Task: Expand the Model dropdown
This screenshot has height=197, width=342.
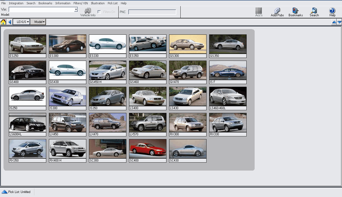Action: point(38,22)
